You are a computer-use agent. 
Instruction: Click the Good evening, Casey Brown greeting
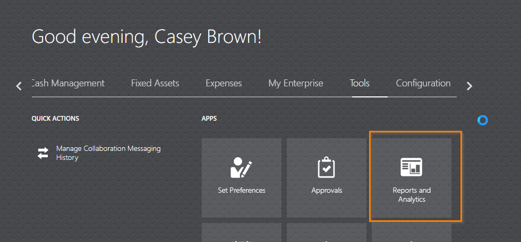point(147,37)
